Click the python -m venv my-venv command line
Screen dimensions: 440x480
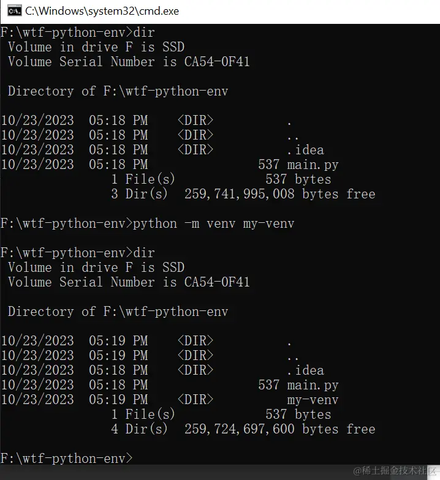213,223
